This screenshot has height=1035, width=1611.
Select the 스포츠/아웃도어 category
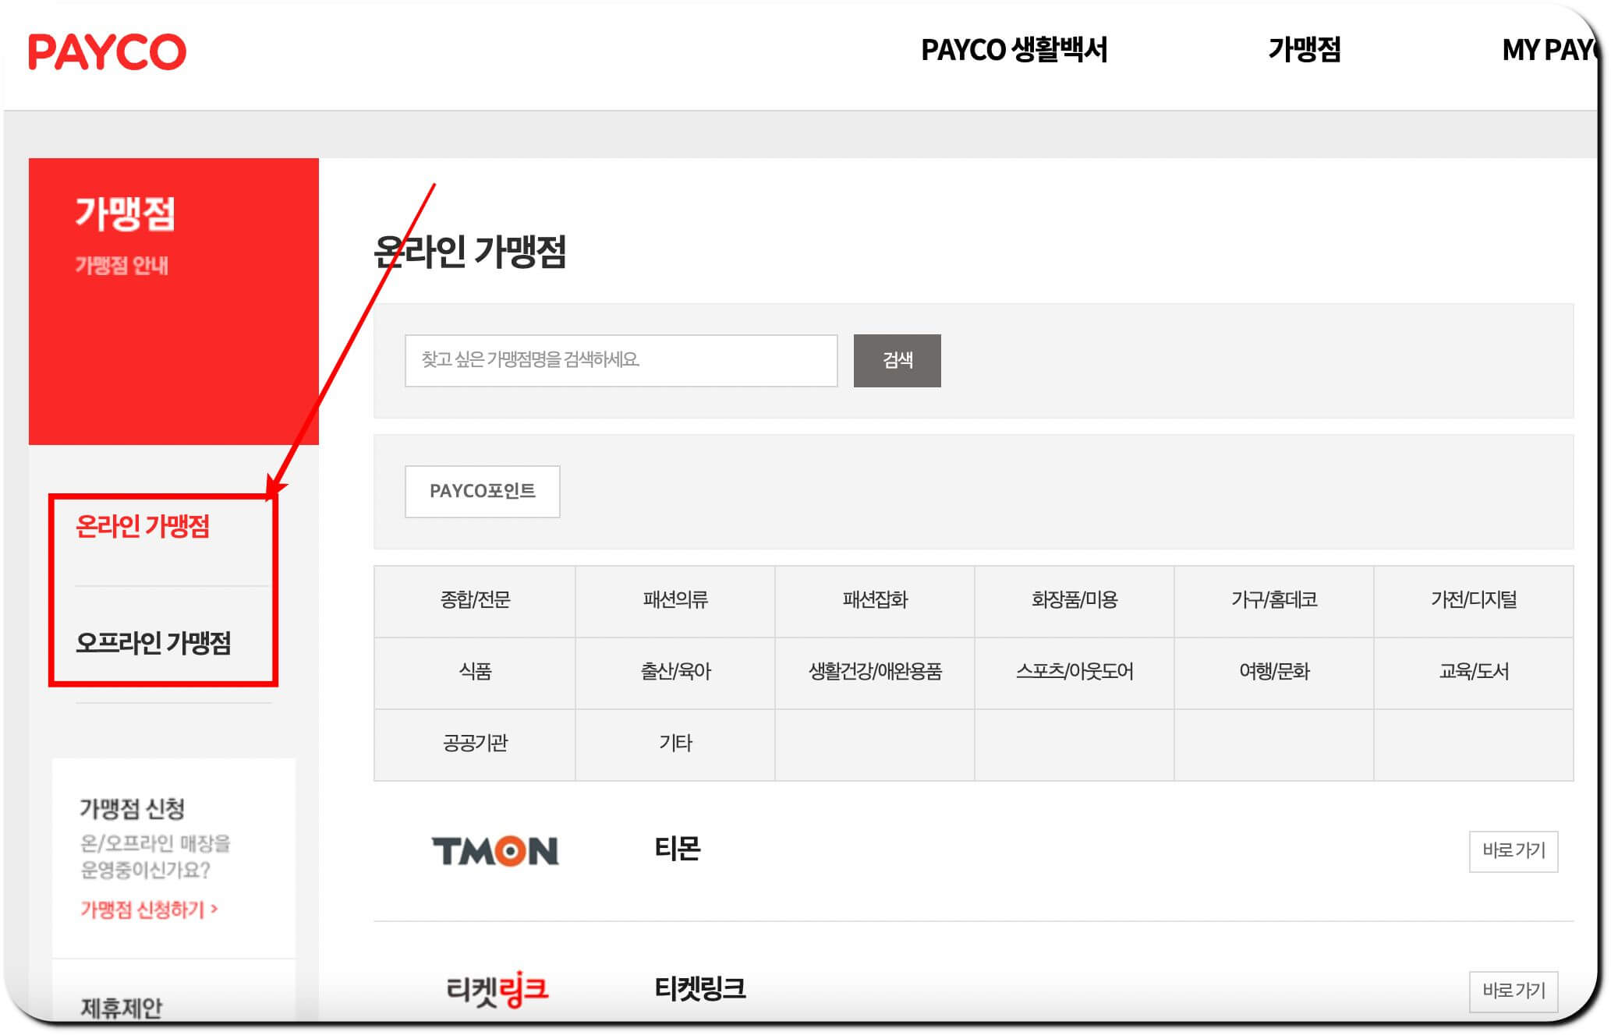[x=1075, y=672]
